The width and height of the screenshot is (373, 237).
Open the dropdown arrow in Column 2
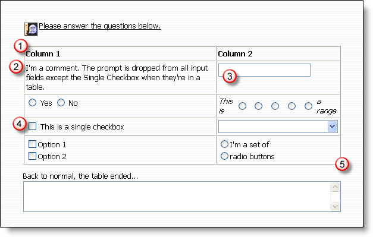pyautogui.click(x=332, y=127)
